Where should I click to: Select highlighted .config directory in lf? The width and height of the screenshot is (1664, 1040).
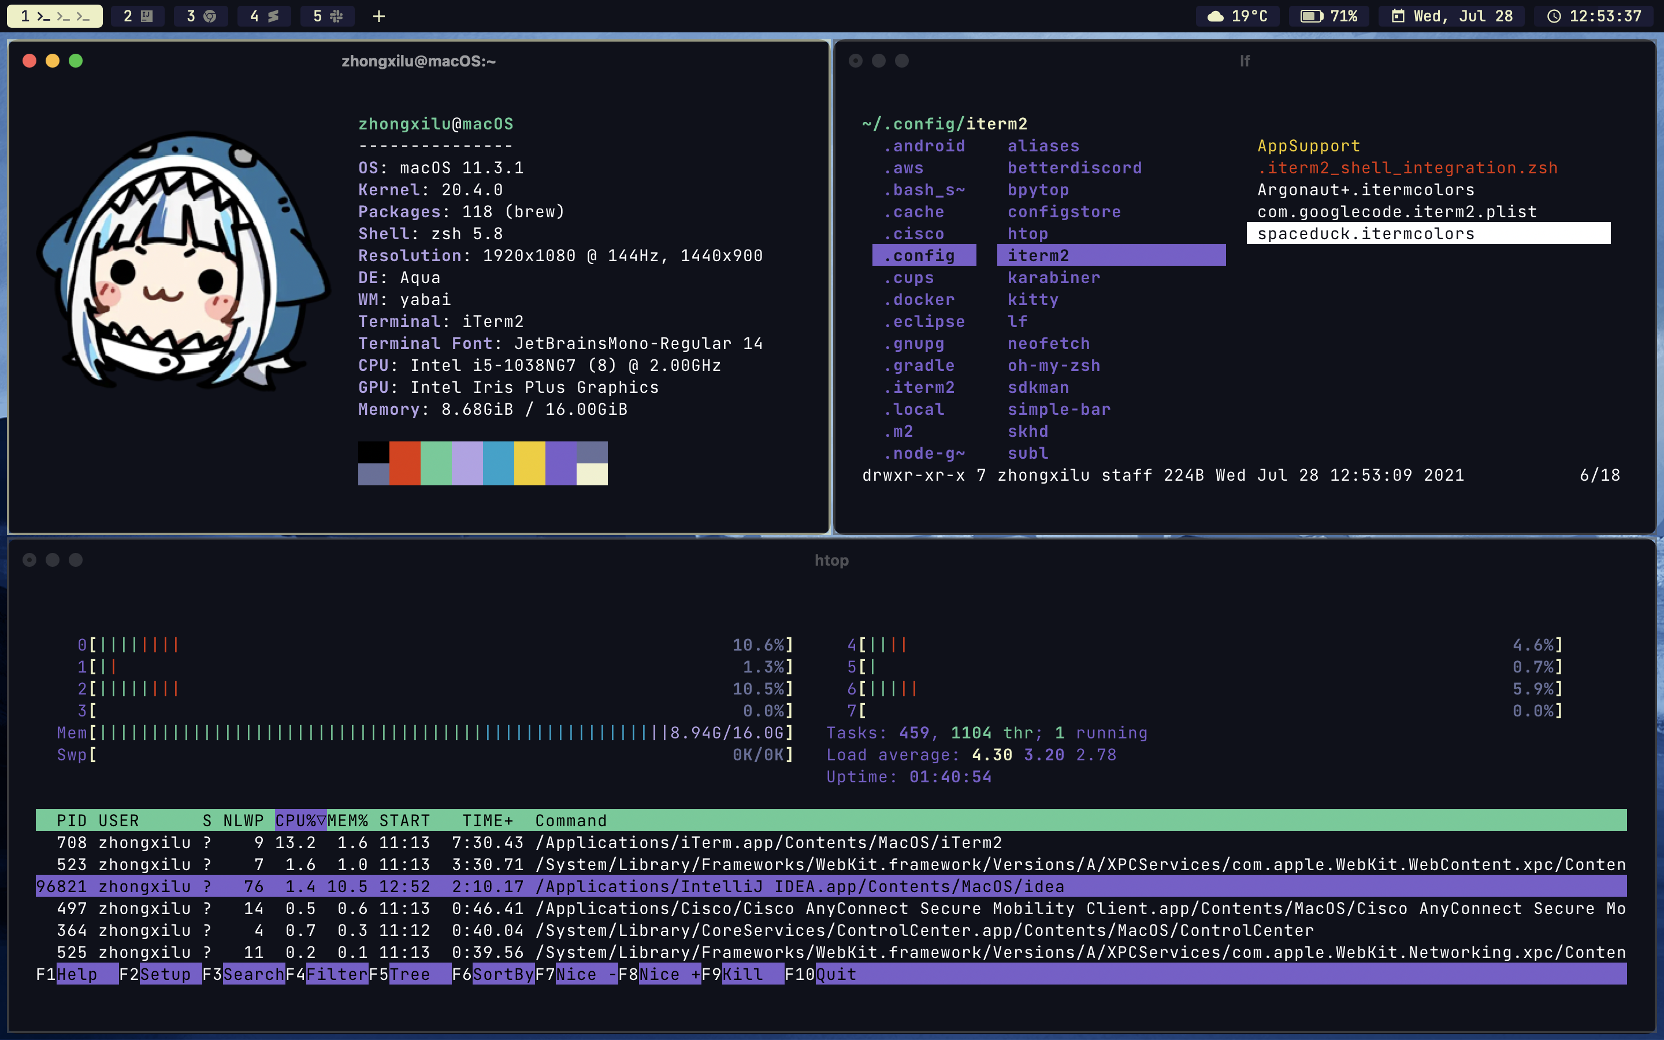924,255
